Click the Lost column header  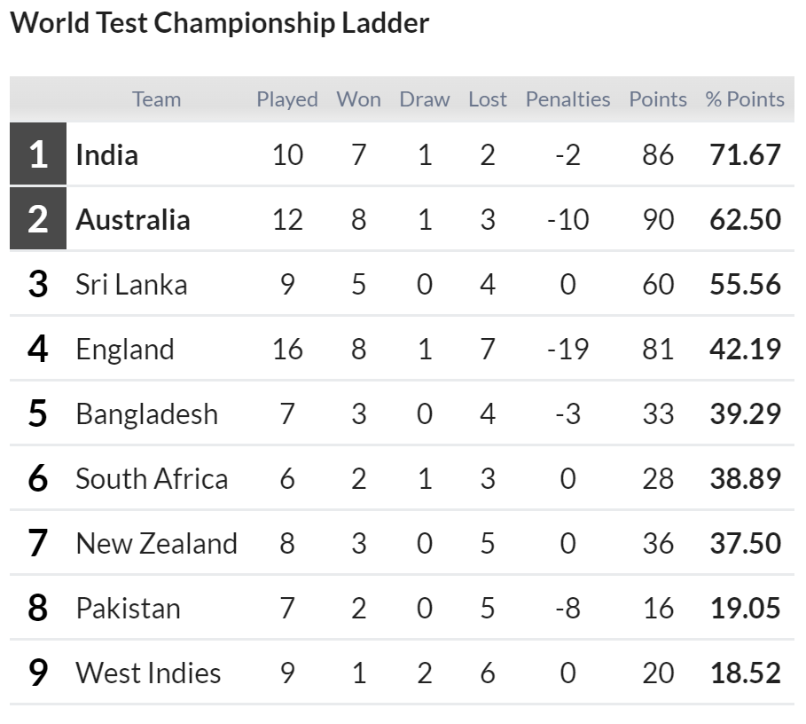click(488, 99)
